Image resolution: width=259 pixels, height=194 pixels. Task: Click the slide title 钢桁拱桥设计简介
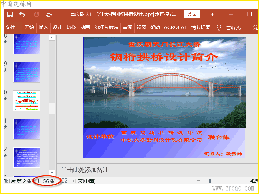click(164, 57)
